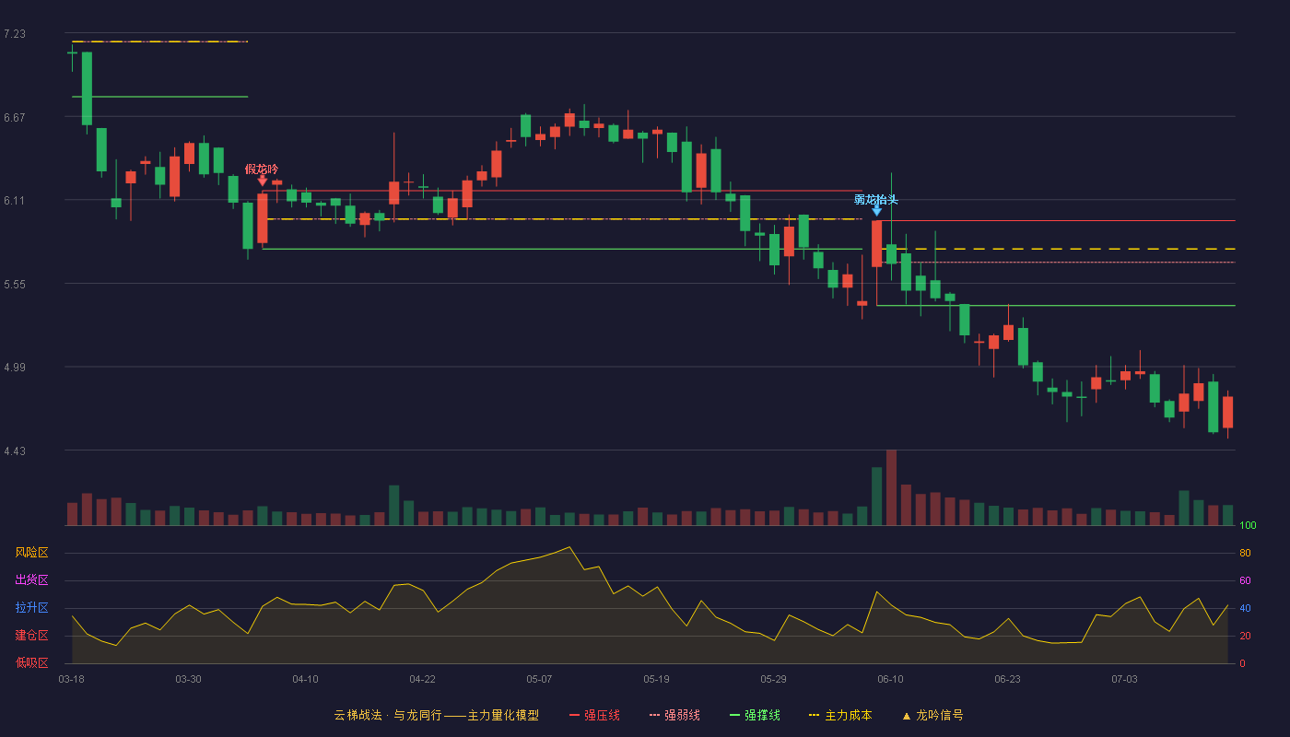This screenshot has height=737, width=1290.
Task: Toggle the 龙吟信号 legend label
Action: coord(940,716)
